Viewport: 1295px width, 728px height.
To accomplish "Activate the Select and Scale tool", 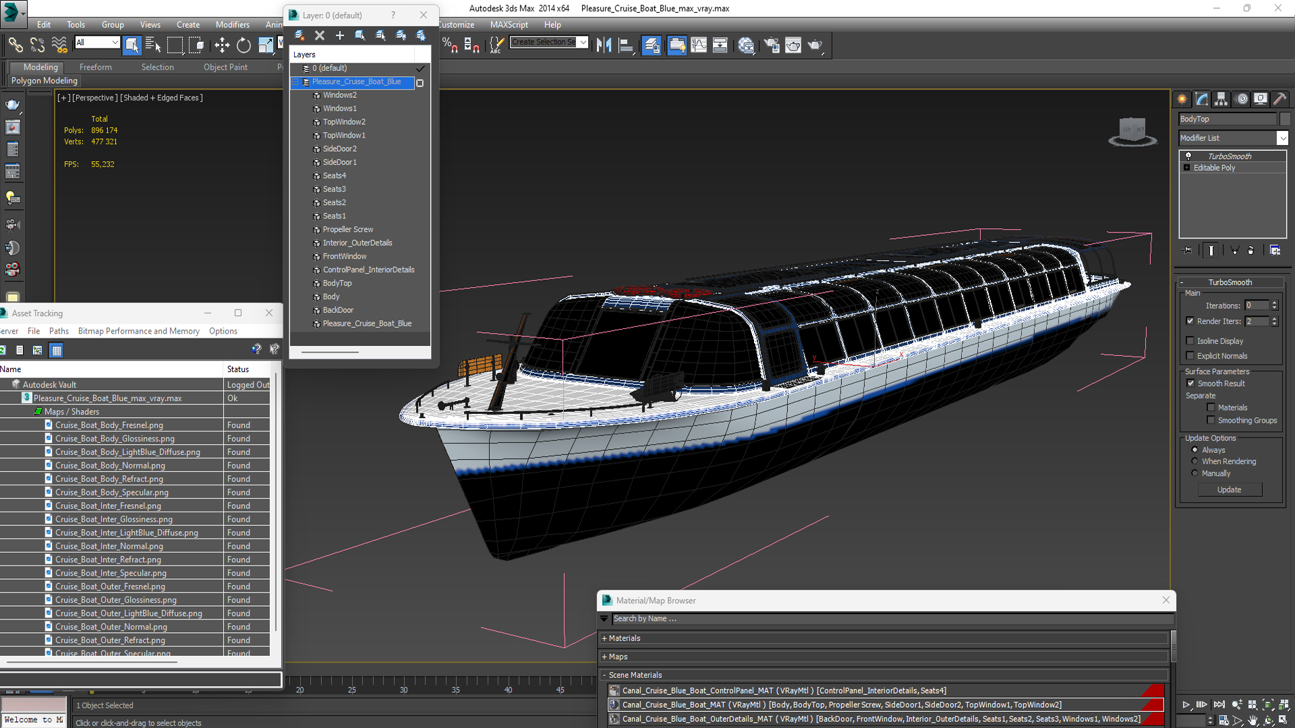I will [x=266, y=45].
